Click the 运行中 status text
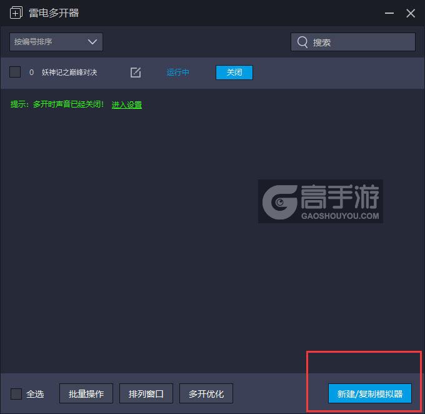 point(177,73)
